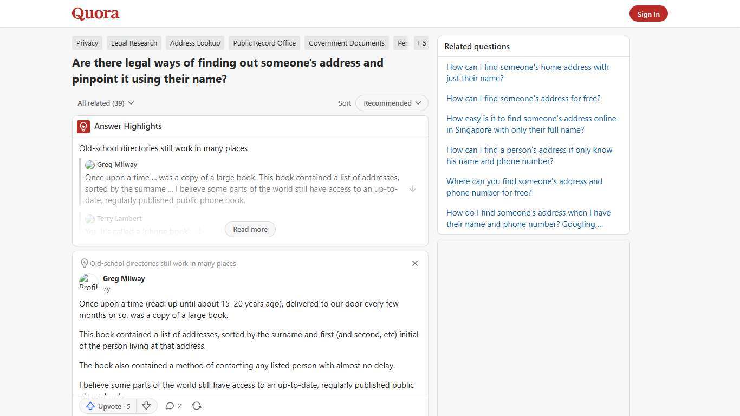
Task: Click the Answer Highlights lightbulb icon
Action: pos(83,126)
